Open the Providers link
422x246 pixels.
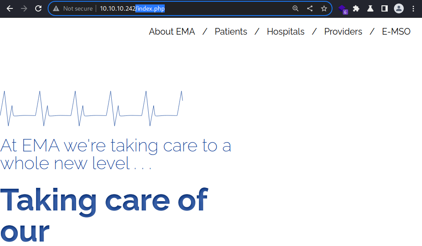(343, 32)
